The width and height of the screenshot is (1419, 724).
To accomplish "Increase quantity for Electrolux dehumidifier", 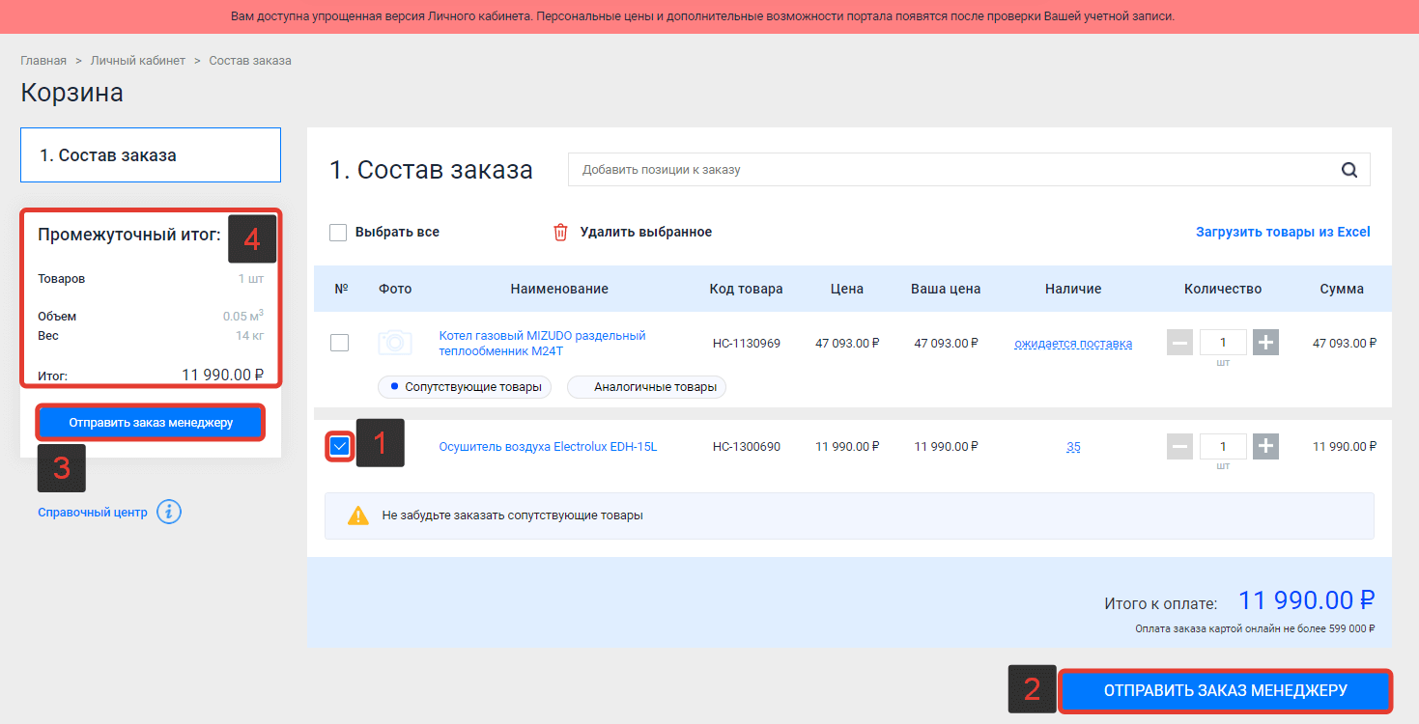I will click(x=1265, y=446).
